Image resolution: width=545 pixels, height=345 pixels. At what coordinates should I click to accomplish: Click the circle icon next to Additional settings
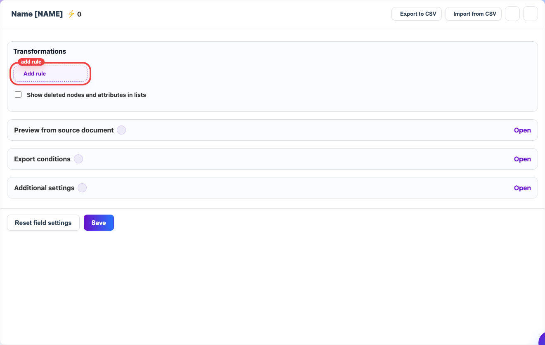click(82, 188)
